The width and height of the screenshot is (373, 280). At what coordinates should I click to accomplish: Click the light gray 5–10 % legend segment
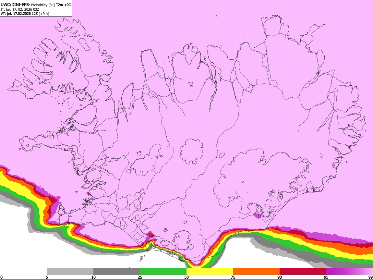tap(70, 272)
